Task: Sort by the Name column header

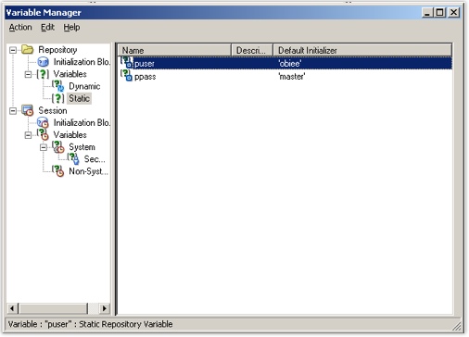Action: pos(174,50)
